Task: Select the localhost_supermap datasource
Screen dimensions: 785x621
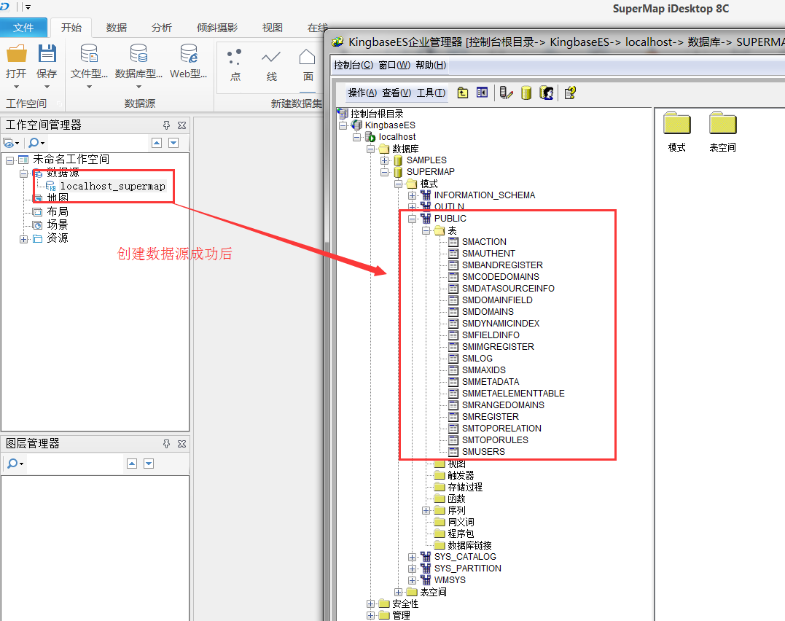Action: pyautogui.click(x=113, y=187)
